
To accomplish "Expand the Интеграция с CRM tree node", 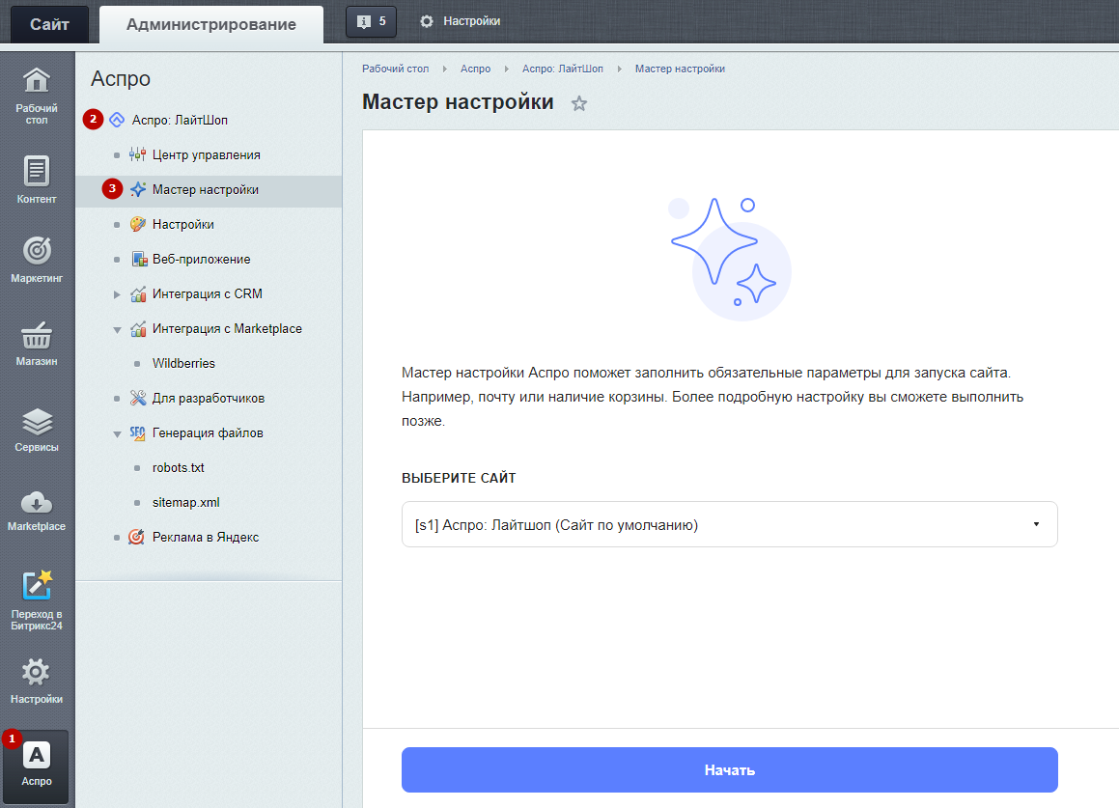I will [x=117, y=294].
